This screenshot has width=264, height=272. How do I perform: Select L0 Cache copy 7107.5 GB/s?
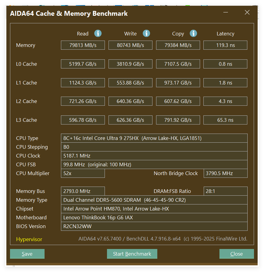[x=178, y=64]
